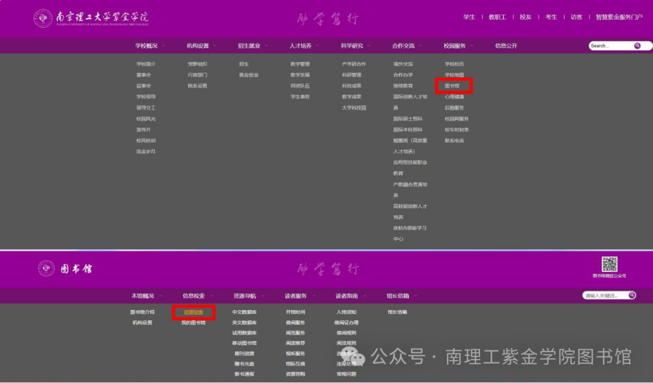Open the 信息检索 dropdown menu
This screenshot has width=653, height=383.
coord(193,295)
